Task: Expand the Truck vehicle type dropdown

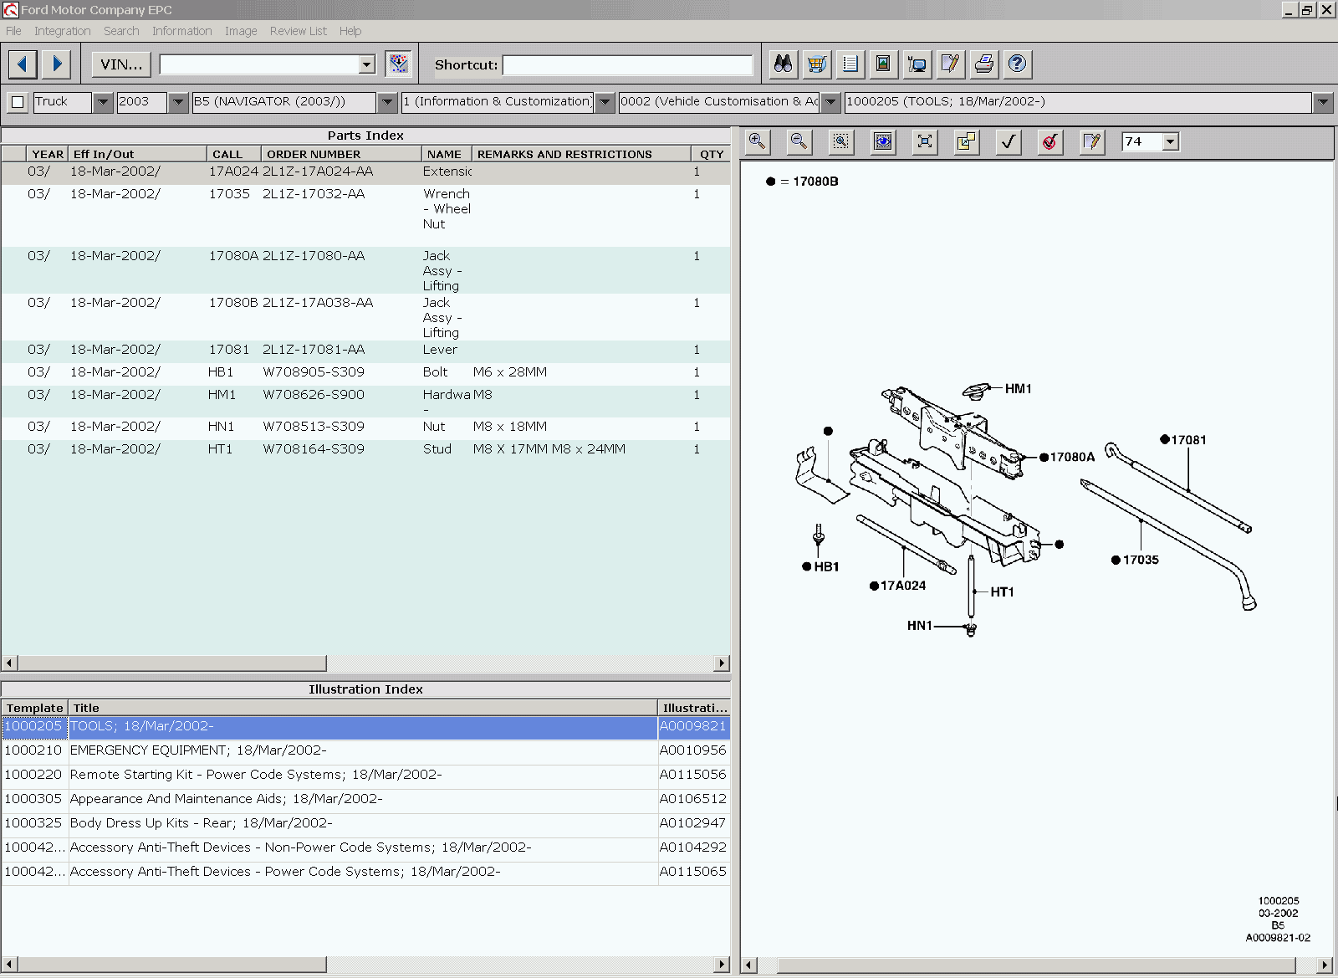Action: [102, 102]
